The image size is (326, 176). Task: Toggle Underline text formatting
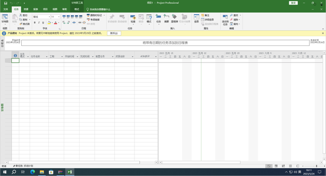click(43, 23)
